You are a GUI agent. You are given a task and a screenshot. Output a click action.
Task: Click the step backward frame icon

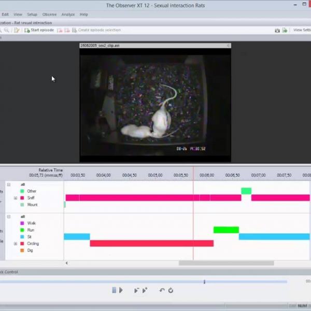tap(136, 290)
